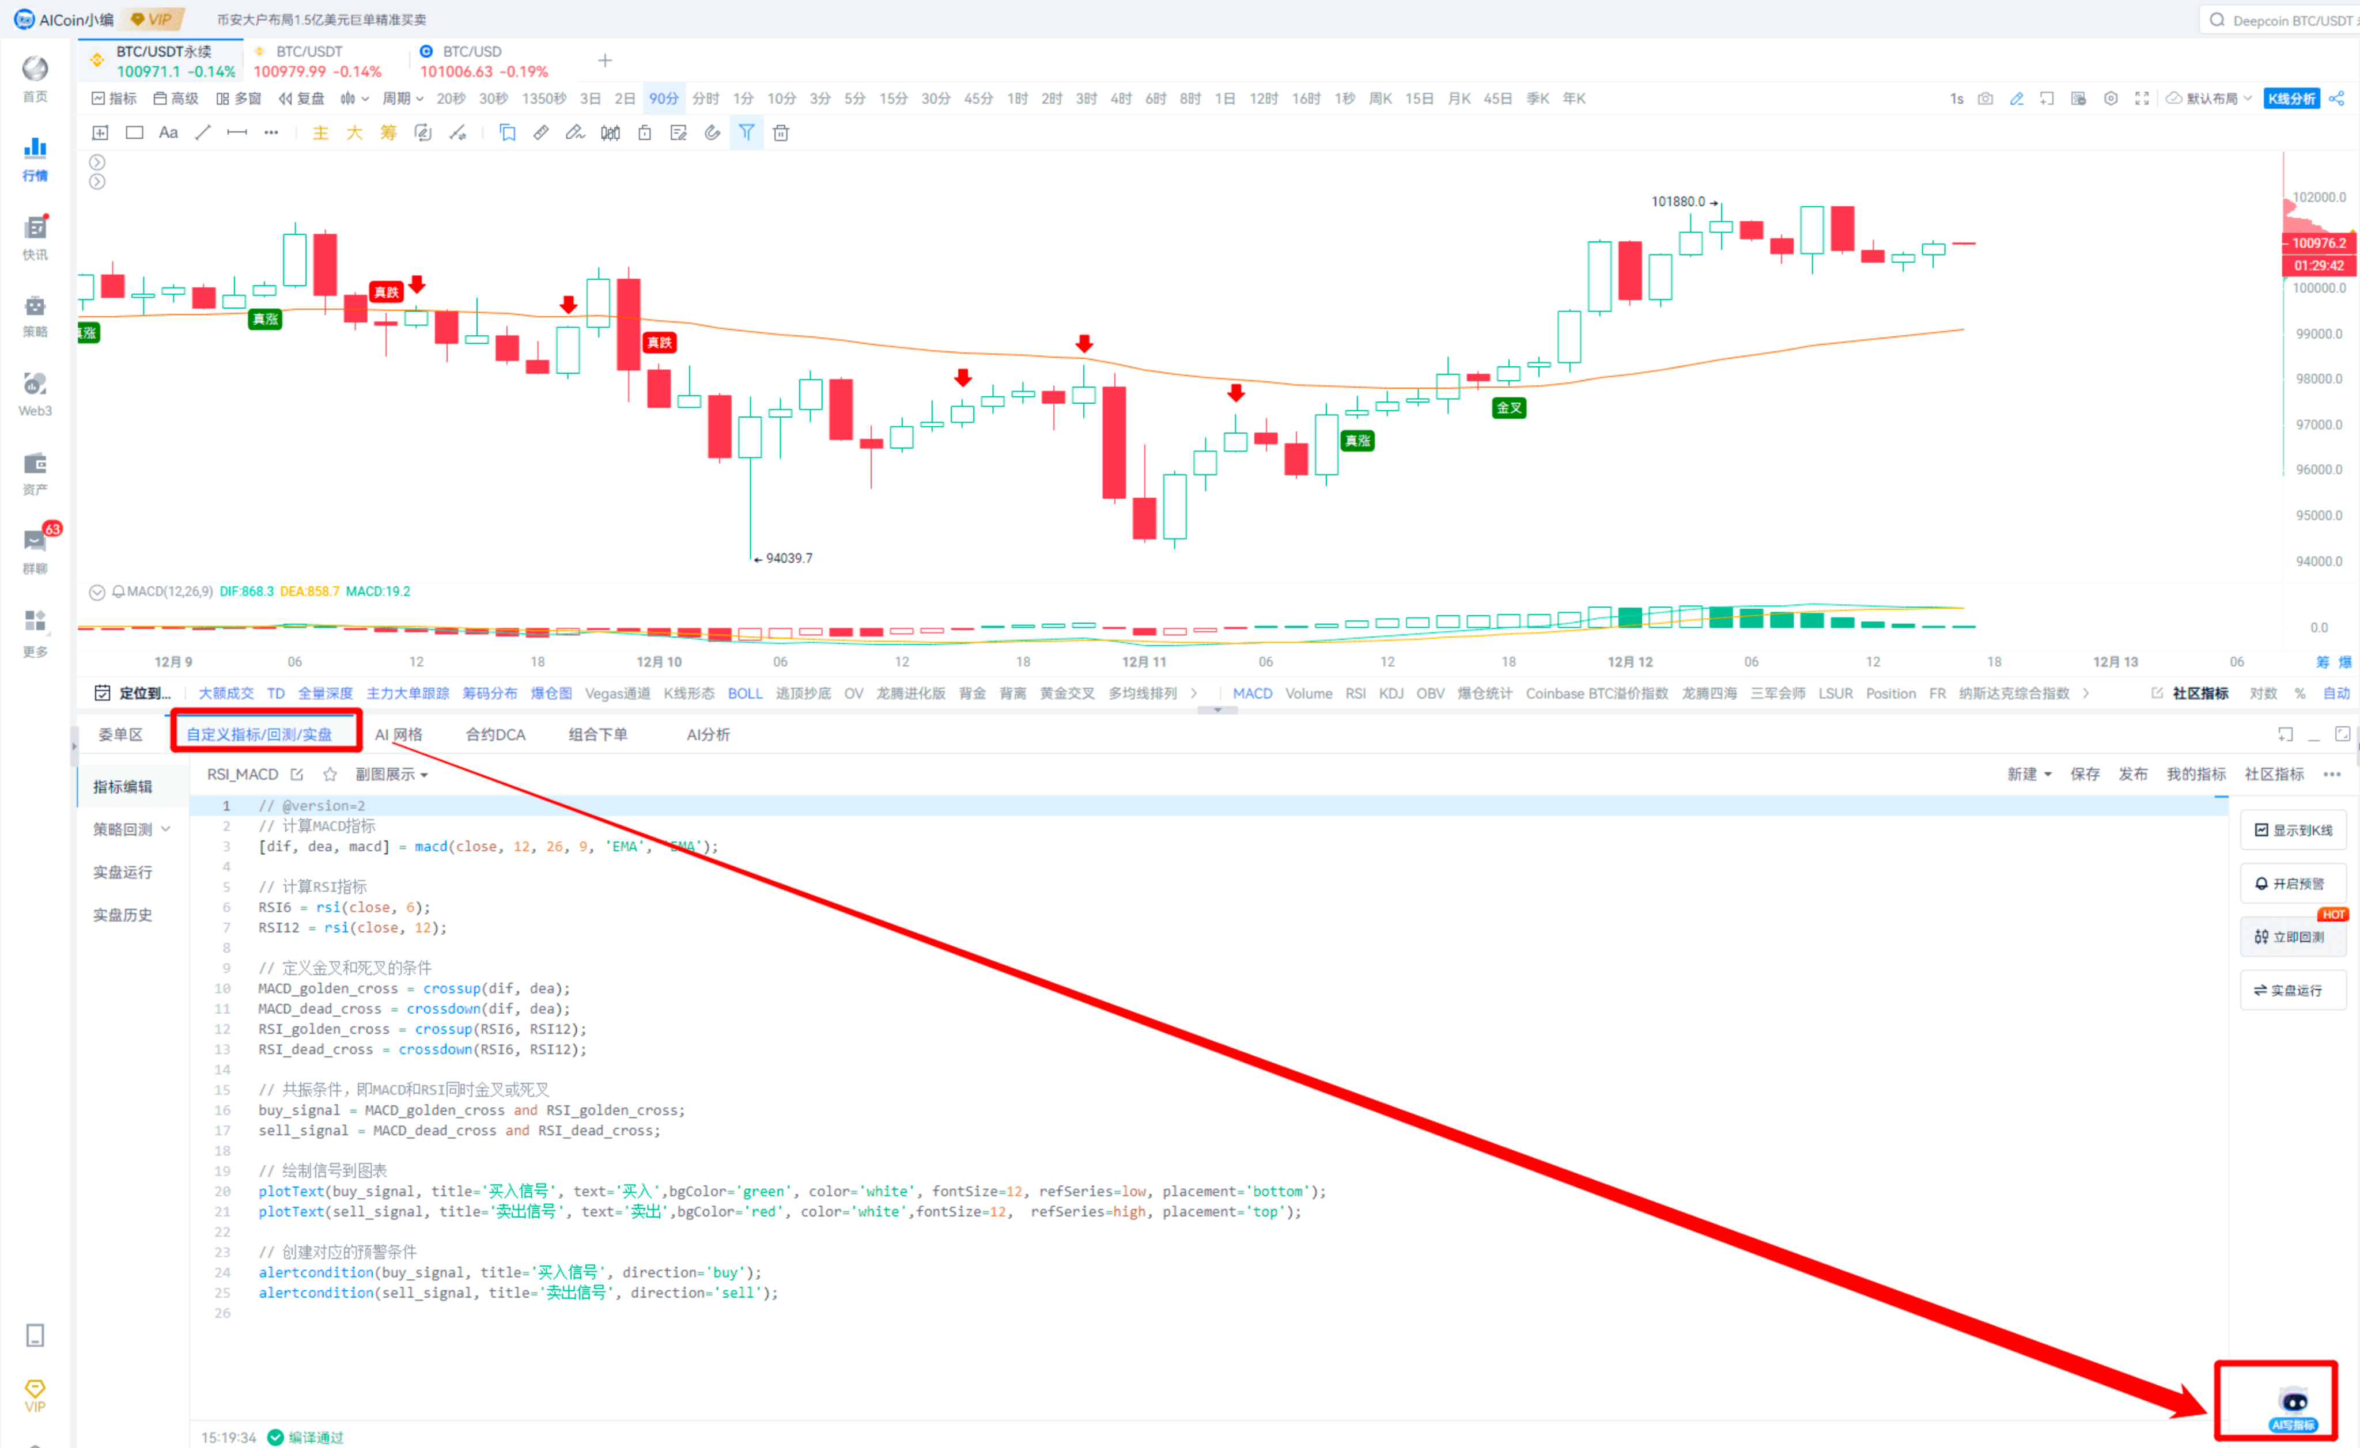Click the rename edit icon beside RSI_MACD

pyautogui.click(x=297, y=774)
